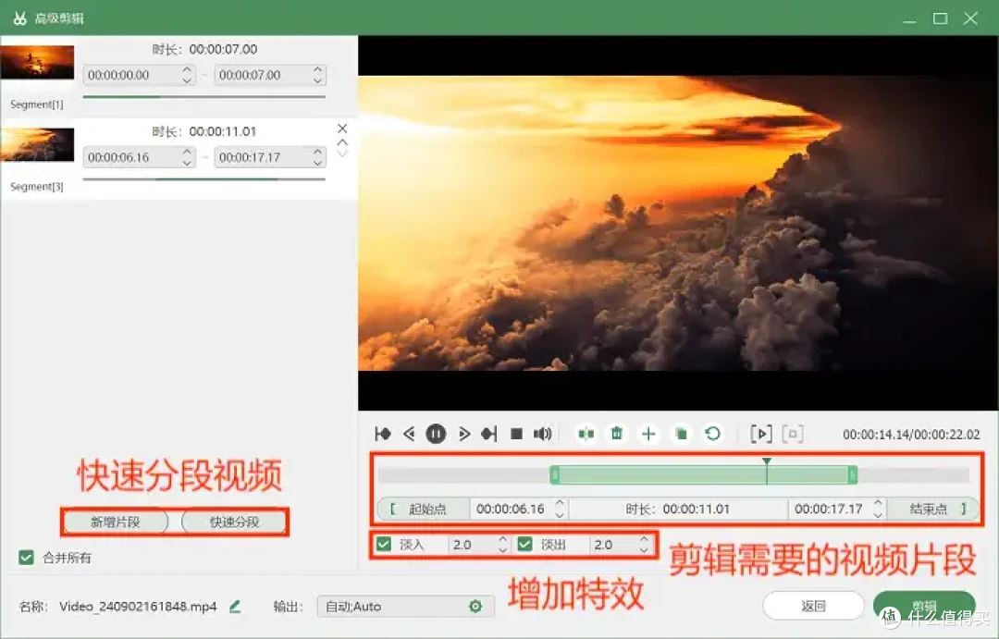Screen dimensions: 999x639
Task: Click the greyed bracket stop-segment icon
Action: (793, 434)
